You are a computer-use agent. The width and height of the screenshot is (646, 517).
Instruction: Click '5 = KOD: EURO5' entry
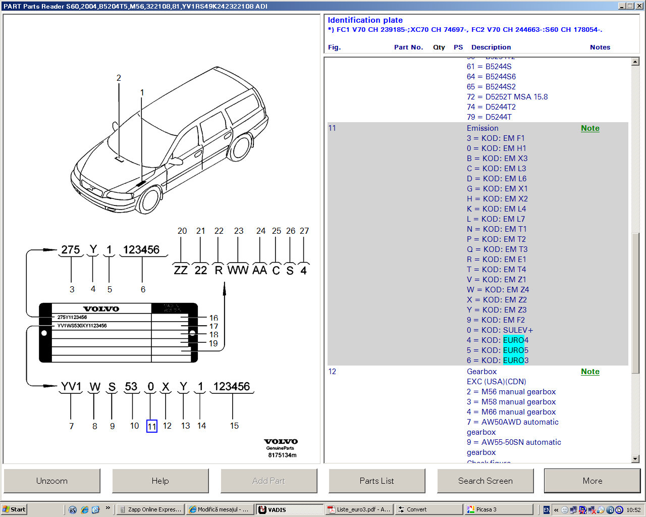pyautogui.click(x=498, y=350)
